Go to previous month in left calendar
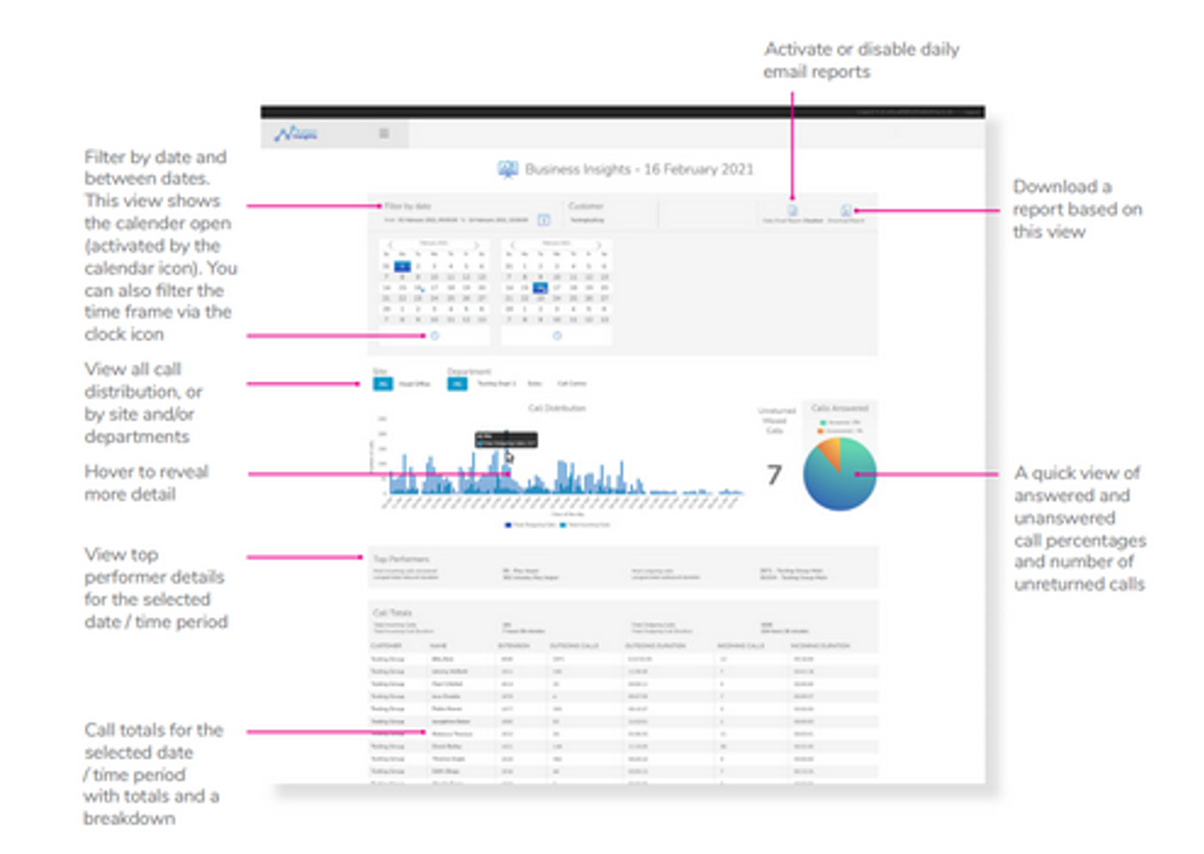 click(x=390, y=244)
